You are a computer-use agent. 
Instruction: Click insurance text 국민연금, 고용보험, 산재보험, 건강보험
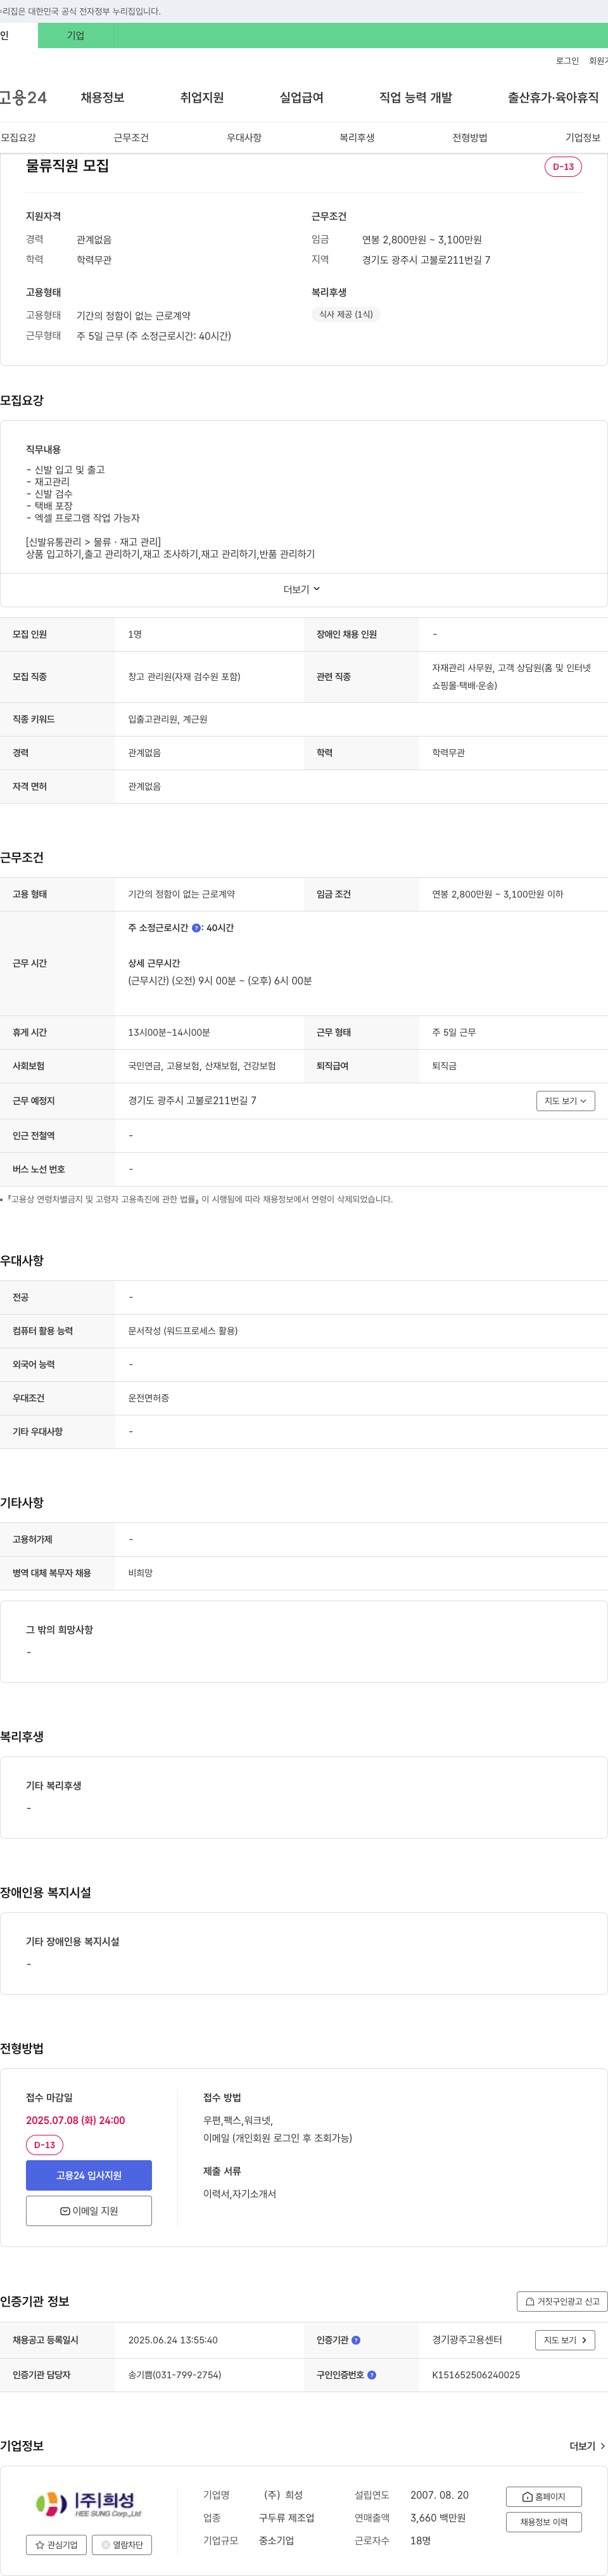[x=201, y=1066]
